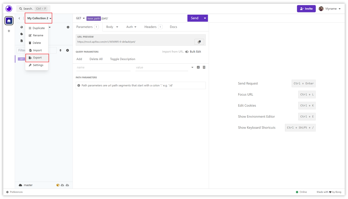Click Toggle Description
The image size is (348, 199).
click(123, 59)
